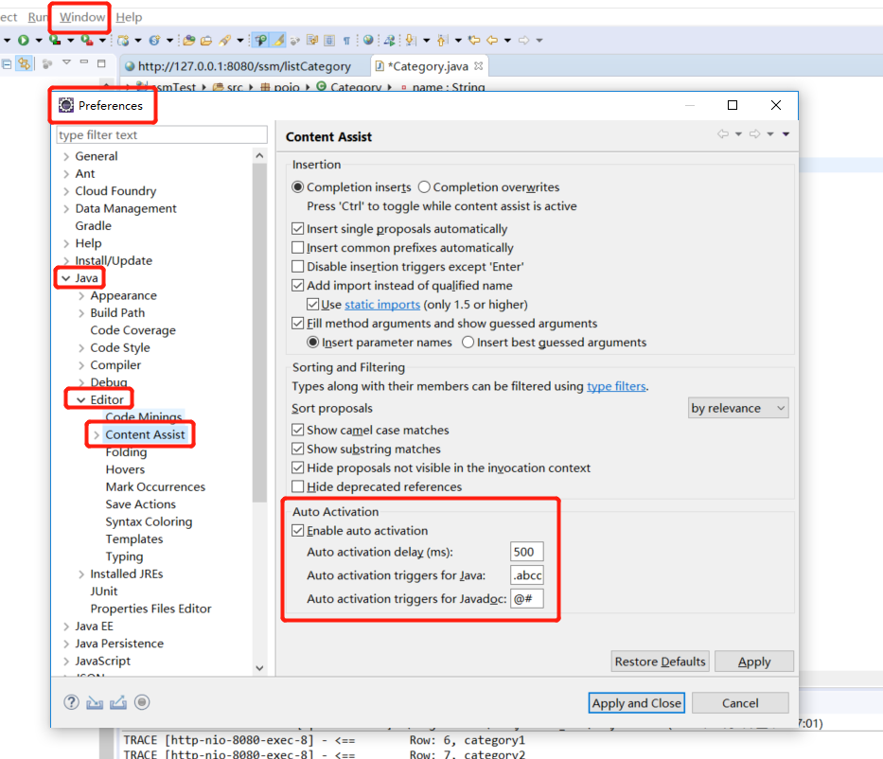Screen dimensions: 883x759
Task: Import preferences using the import arrow icon
Action: pyautogui.click(x=93, y=702)
